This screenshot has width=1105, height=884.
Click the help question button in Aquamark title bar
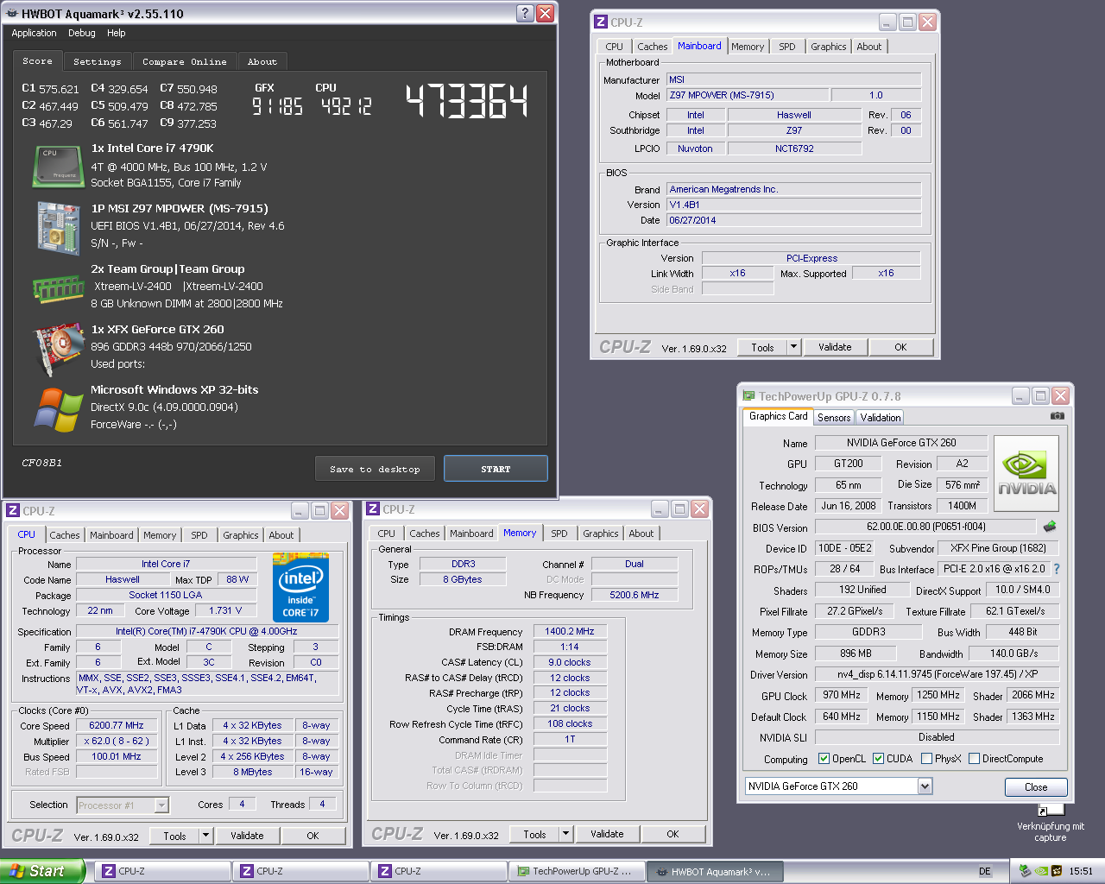pos(525,13)
